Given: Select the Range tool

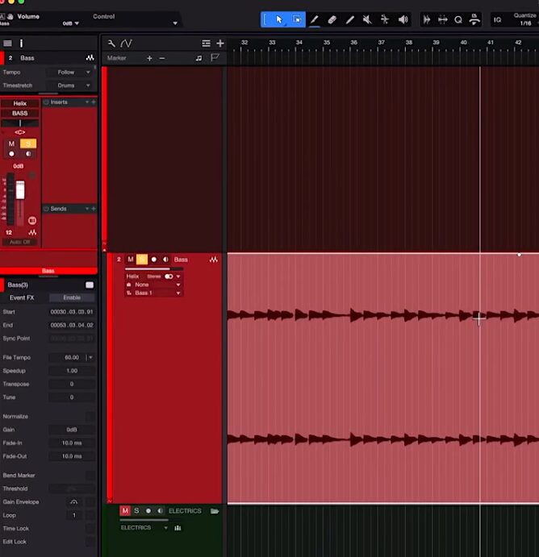Looking at the screenshot, I should 297,19.
